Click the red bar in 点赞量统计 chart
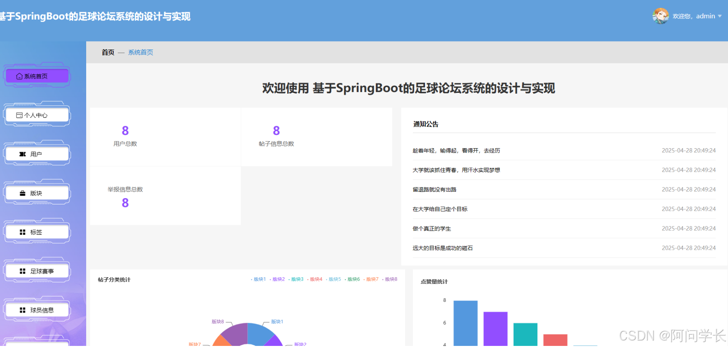 (x=555, y=340)
